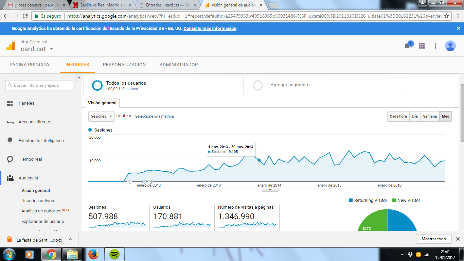Open the user account avatar

pyautogui.click(x=450, y=46)
